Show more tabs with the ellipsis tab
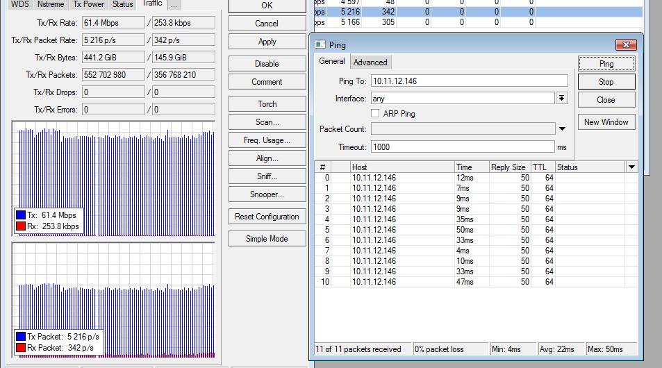Screen dimensions: 662x368 click(174, 4)
